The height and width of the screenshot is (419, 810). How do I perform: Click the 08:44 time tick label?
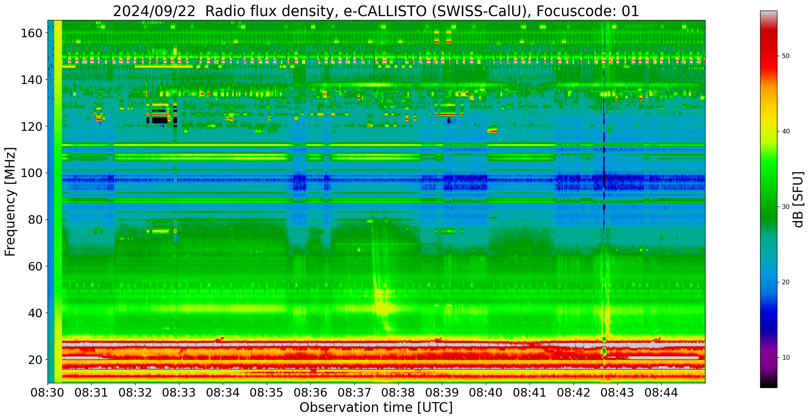pos(662,392)
